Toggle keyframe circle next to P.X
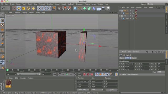 120,64
